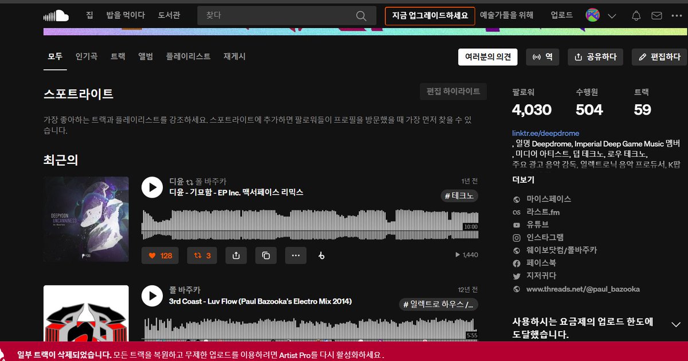Seek within the 디윤 track waveform

[310, 224]
